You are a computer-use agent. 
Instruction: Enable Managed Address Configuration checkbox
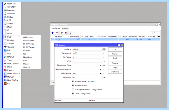[x=73, y=89]
